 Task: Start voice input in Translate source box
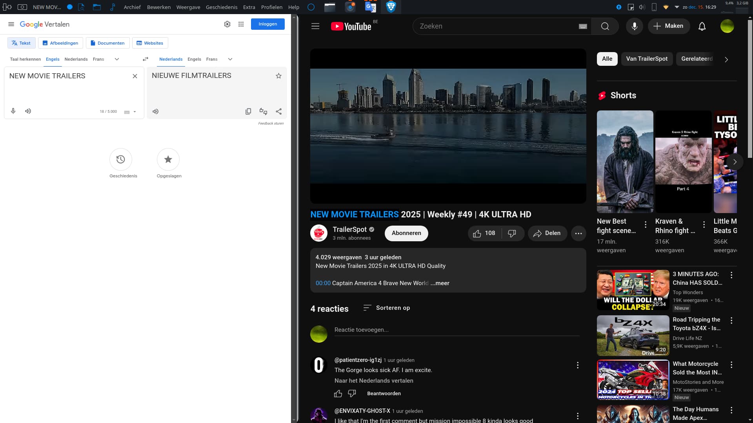[x=13, y=111]
